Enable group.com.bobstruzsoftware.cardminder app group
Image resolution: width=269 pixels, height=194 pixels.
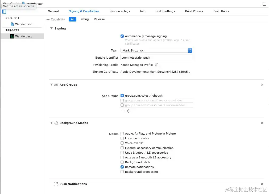point(122,100)
